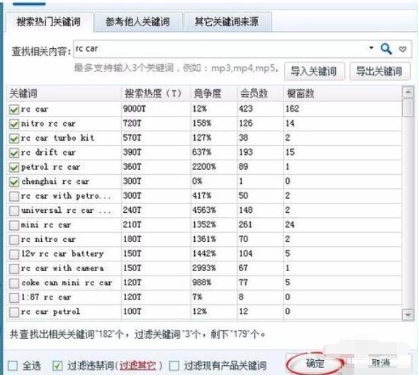The height and width of the screenshot is (375, 418).
Task: Click the 导出关键词 button
Action: 379,71
